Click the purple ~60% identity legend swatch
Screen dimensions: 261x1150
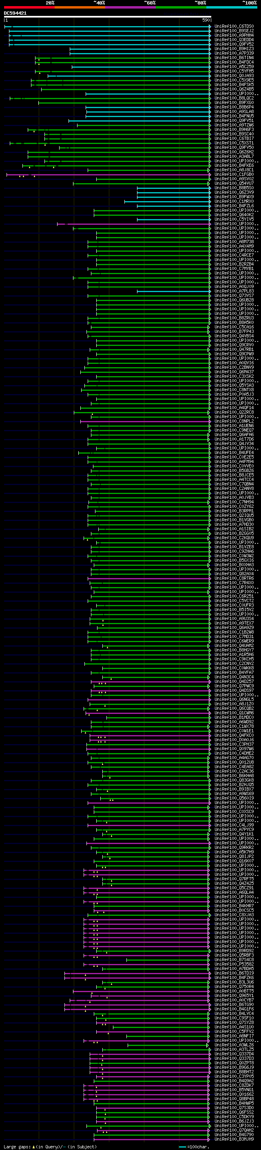pyautogui.click(x=130, y=7)
